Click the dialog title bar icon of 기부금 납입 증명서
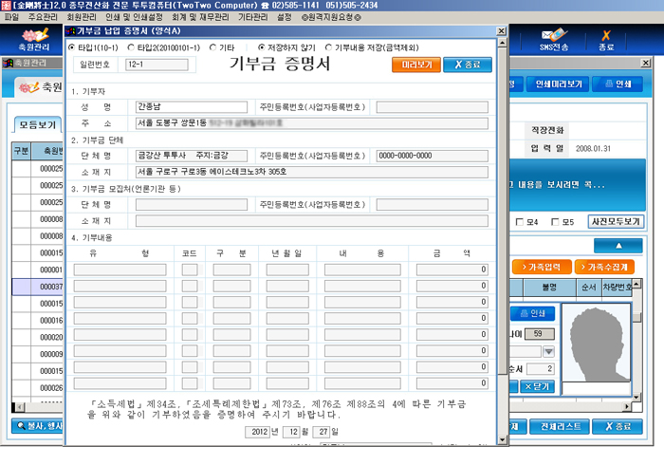The image size is (664, 465). tap(70, 31)
